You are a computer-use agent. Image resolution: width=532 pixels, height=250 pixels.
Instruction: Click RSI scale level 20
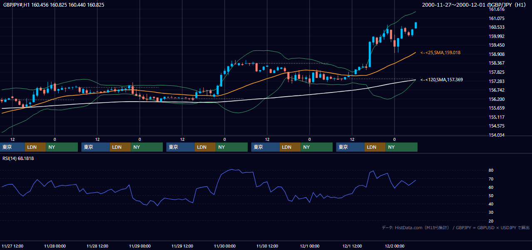[491, 221]
